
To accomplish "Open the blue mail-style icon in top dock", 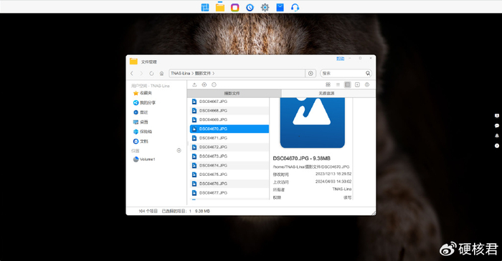I will click(x=280, y=7).
